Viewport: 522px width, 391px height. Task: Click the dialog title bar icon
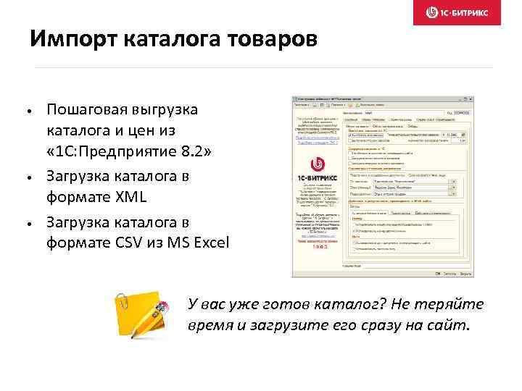295,99
